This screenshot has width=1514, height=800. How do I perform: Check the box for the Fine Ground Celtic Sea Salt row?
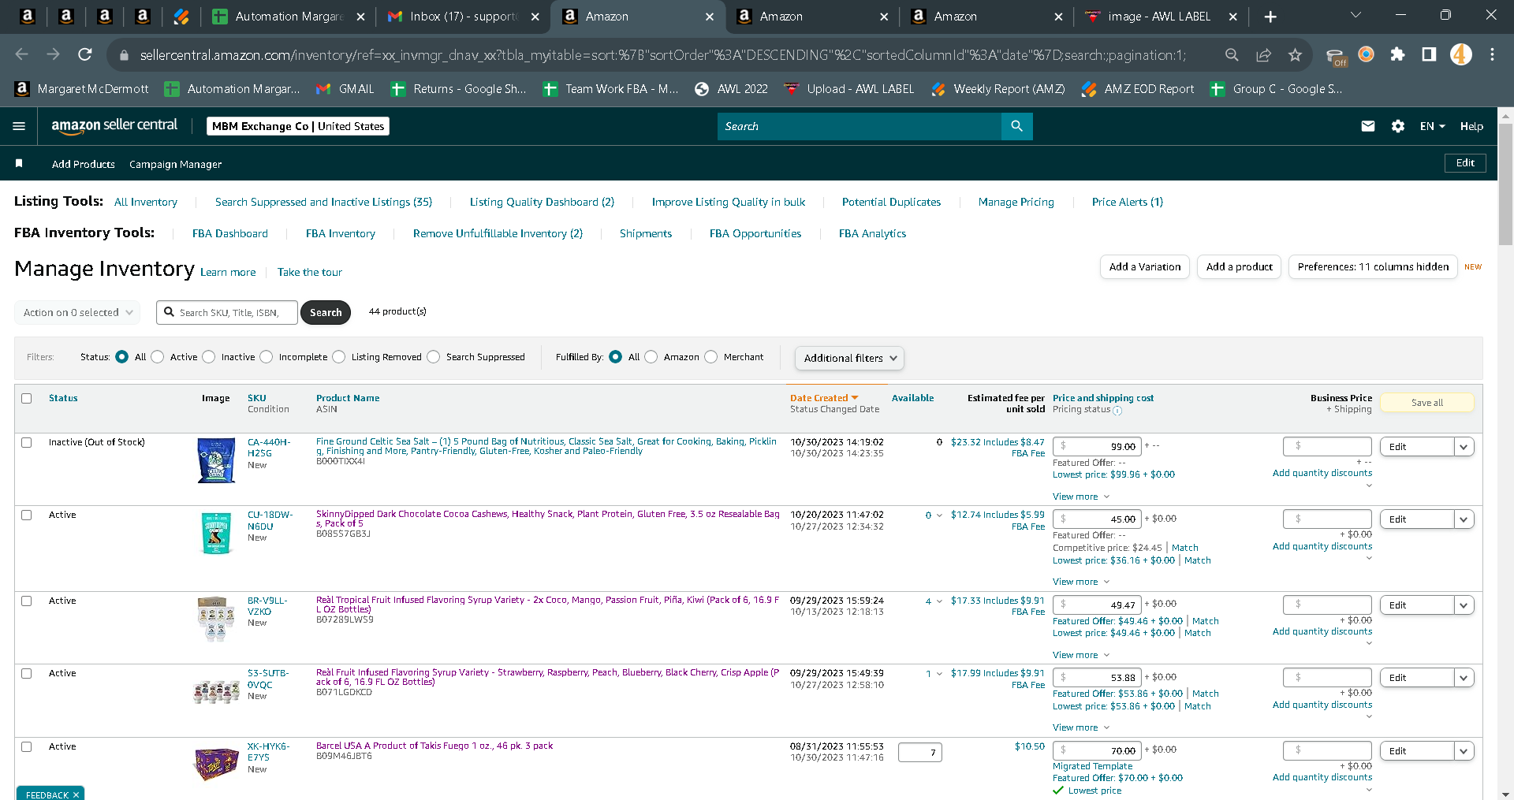click(27, 443)
